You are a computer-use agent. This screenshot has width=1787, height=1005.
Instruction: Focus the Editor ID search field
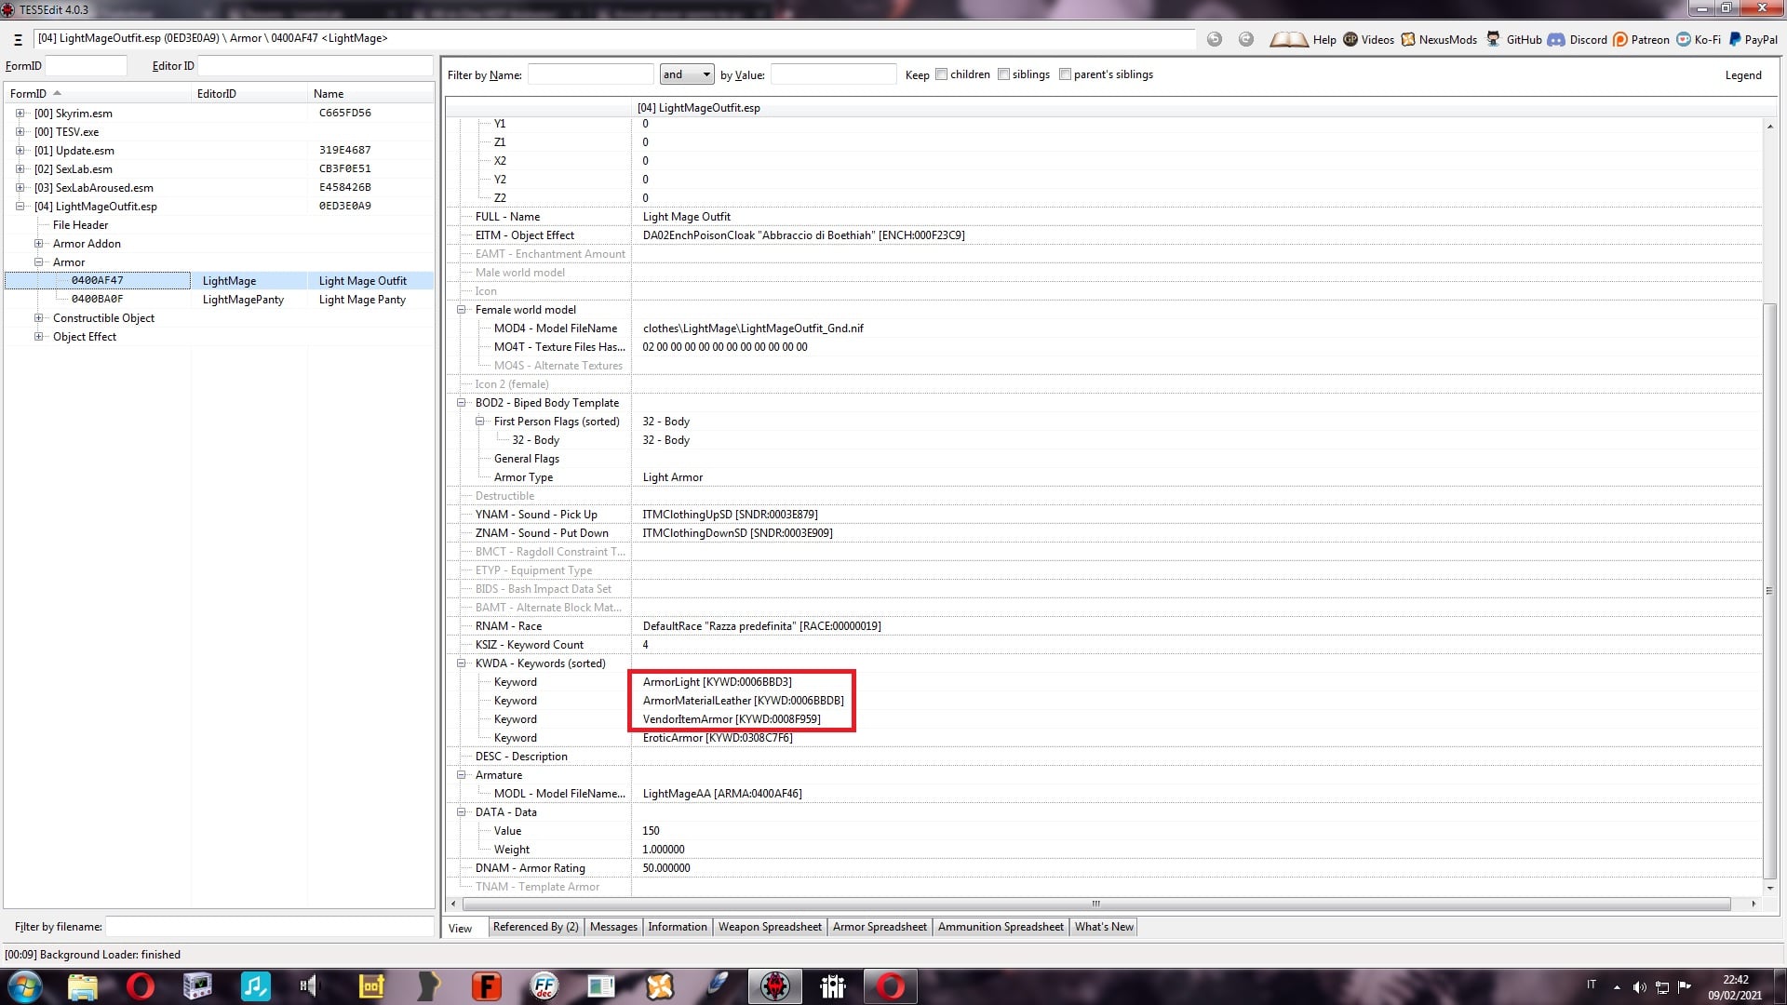pos(316,66)
